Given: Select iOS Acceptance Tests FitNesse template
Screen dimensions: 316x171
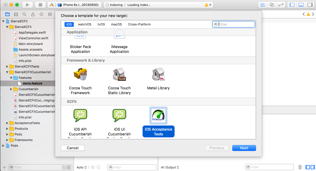Looking at the screenshot, I should pos(158,122).
